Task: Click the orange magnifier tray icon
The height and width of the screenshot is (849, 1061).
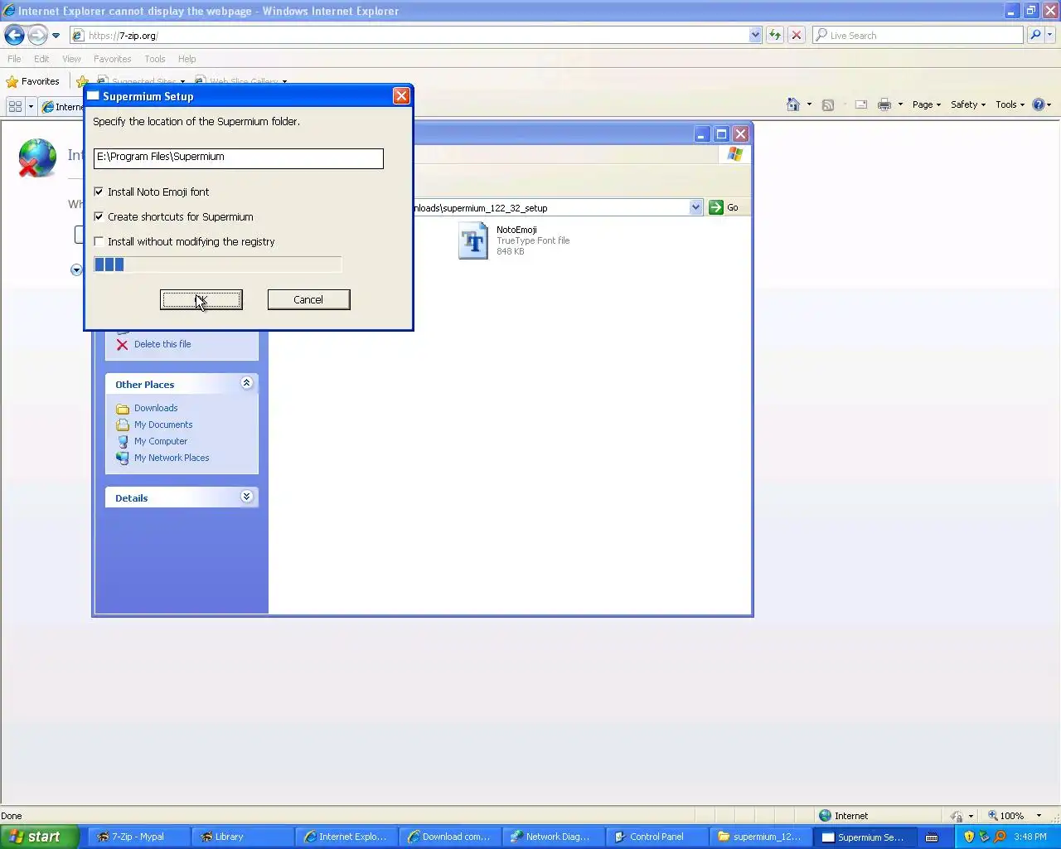Action: [x=1000, y=837]
